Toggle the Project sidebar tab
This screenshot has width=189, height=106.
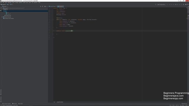(1, 8)
